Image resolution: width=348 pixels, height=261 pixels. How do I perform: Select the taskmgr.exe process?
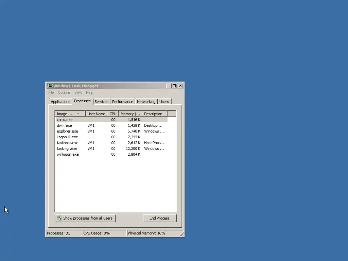[112, 149]
